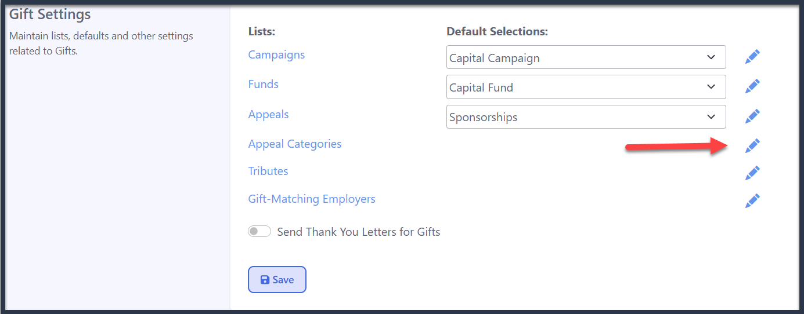Viewport: 804px width, 314px height.
Task: Expand the Capital Fund dropdown
Action: click(586, 87)
